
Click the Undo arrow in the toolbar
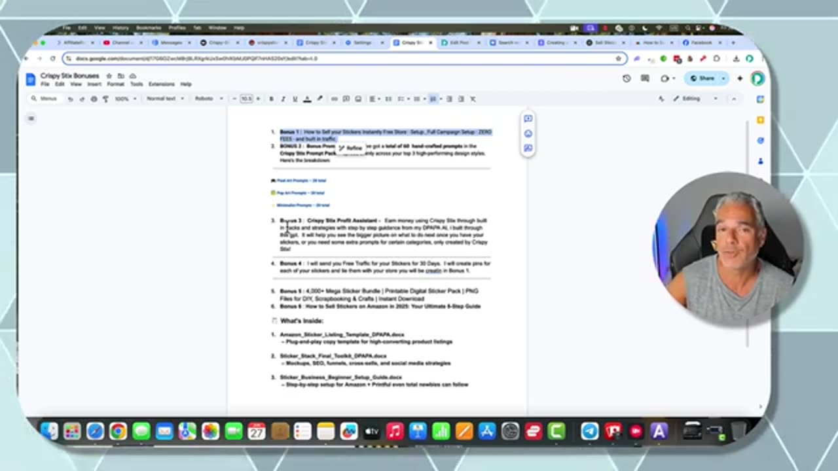coord(70,99)
